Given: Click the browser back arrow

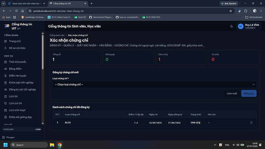Looking at the screenshot, I should pos(4,11).
